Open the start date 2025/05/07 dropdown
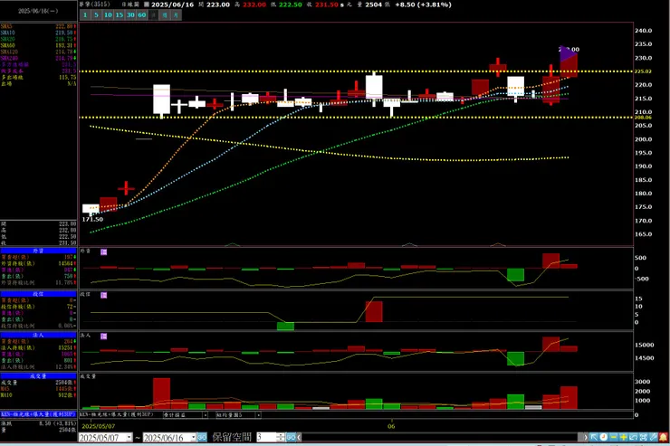The width and height of the screenshot is (670, 446). pyautogui.click(x=129, y=438)
